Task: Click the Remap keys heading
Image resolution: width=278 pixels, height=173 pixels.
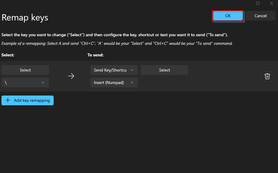Action: point(25,18)
